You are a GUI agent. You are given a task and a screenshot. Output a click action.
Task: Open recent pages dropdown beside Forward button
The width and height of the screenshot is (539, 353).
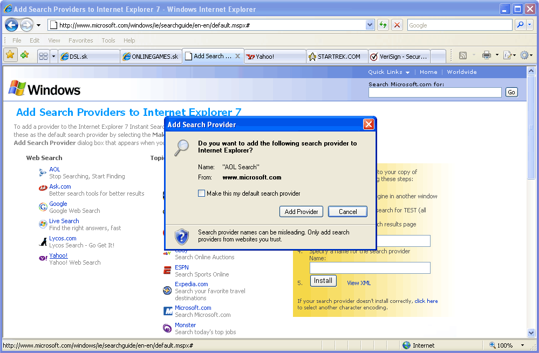pyautogui.click(x=38, y=25)
